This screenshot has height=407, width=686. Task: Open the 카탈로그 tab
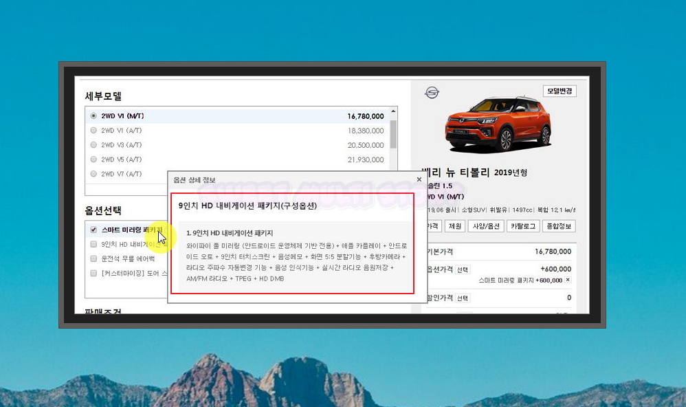click(523, 226)
